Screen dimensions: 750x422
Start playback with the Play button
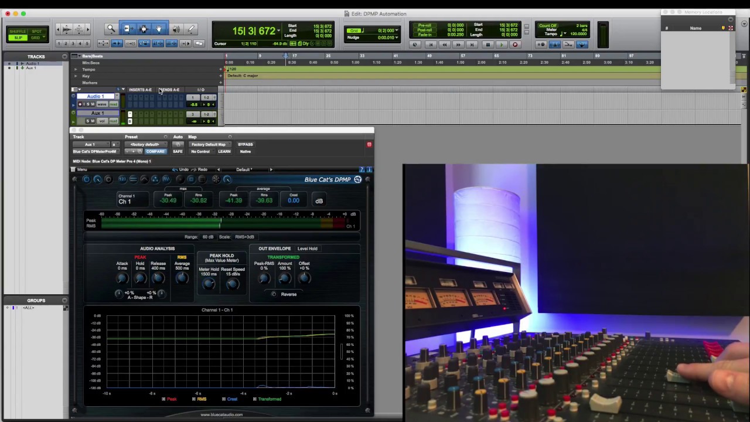502,45
